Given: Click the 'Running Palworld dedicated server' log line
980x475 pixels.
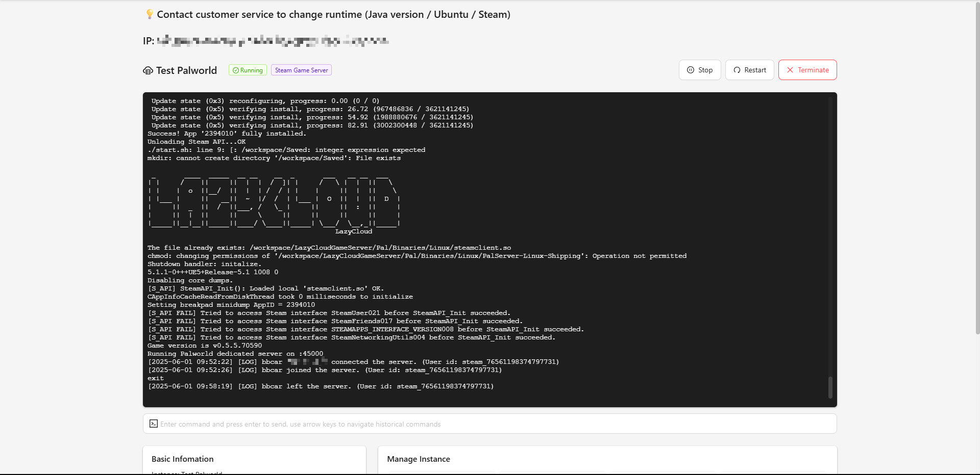Looking at the screenshot, I should click(235, 354).
